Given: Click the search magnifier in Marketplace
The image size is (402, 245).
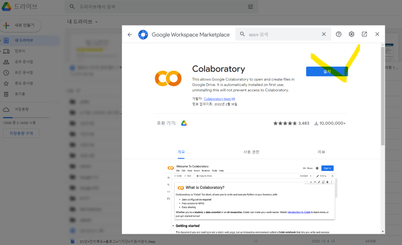Looking at the screenshot, I should (242, 34).
